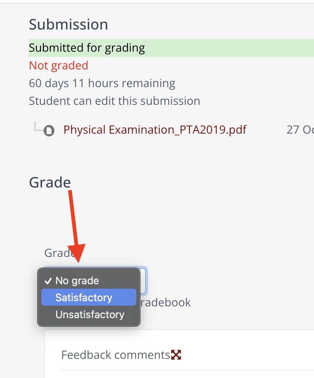The height and width of the screenshot is (378, 314).
Task: Open Physical Examination_PTA2019.pdf
Action: [x=155, y=130]
